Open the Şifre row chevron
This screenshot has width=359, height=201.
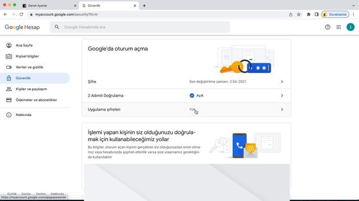pyautogui.click(x=282, y=82)
